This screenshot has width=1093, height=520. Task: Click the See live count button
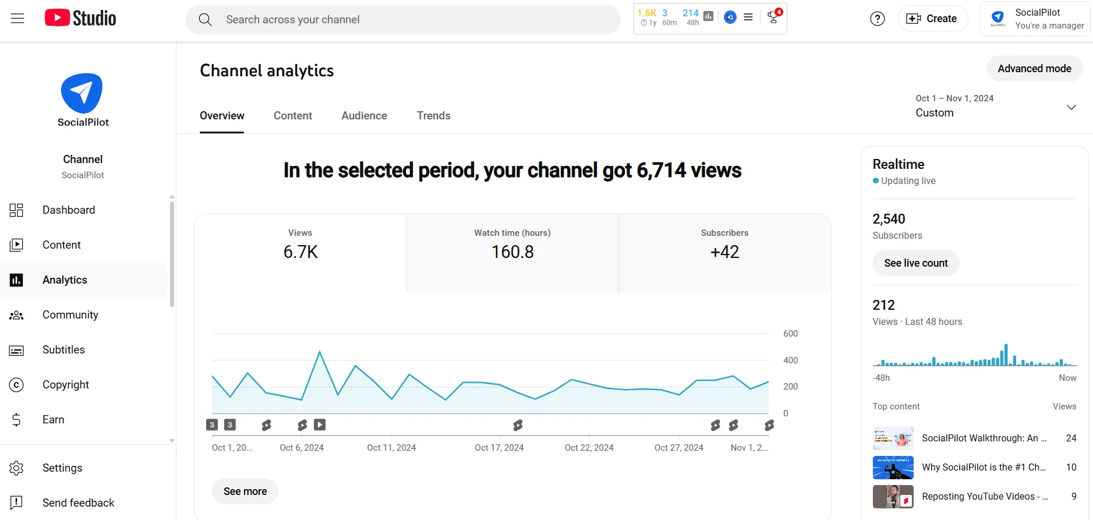(915, 263)
